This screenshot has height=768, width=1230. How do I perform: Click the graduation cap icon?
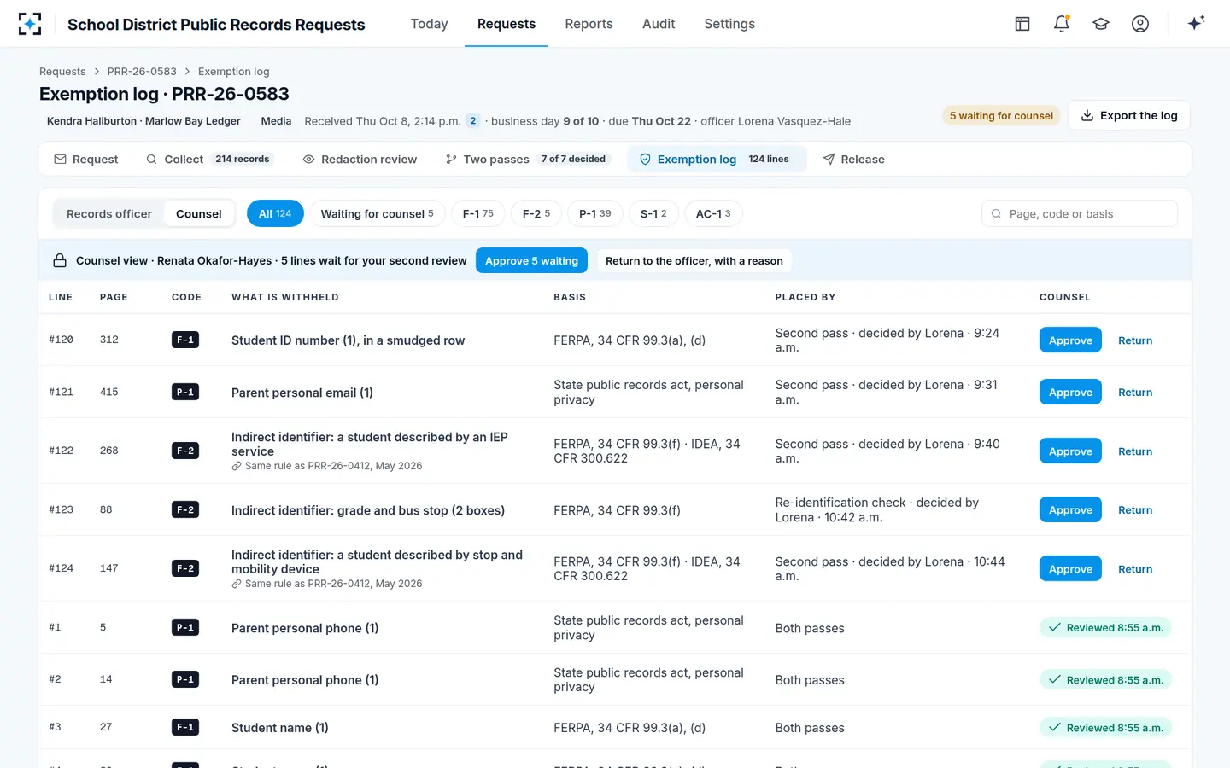click(1101, 24)
